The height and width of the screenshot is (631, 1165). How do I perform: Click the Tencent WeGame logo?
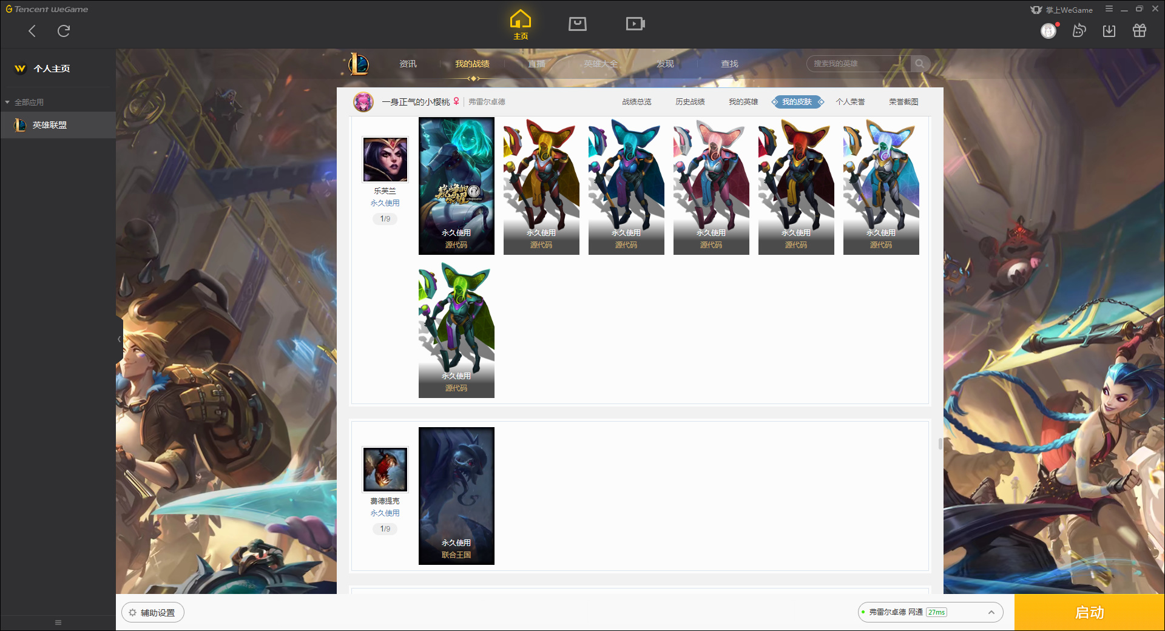pos(47,9)
